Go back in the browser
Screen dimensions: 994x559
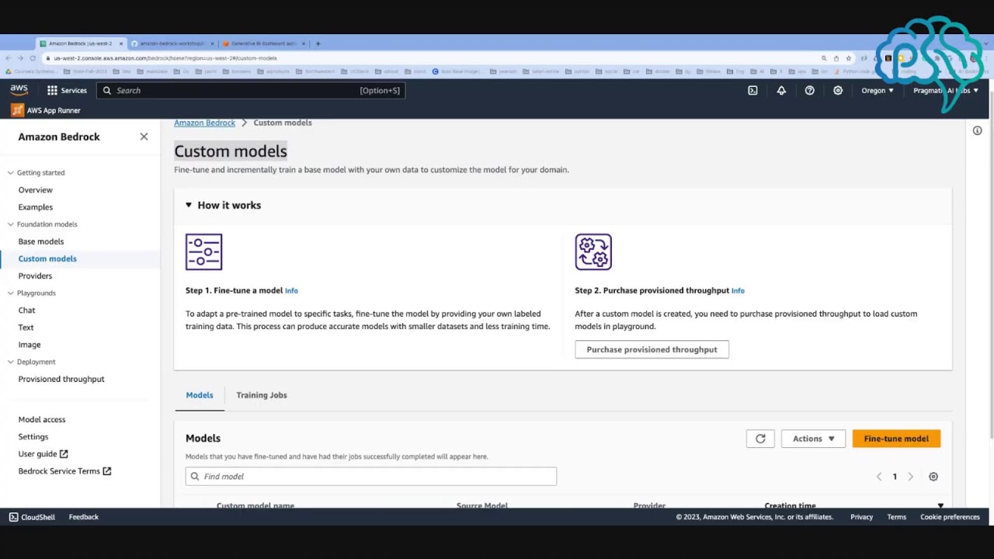tap(9, 58)
